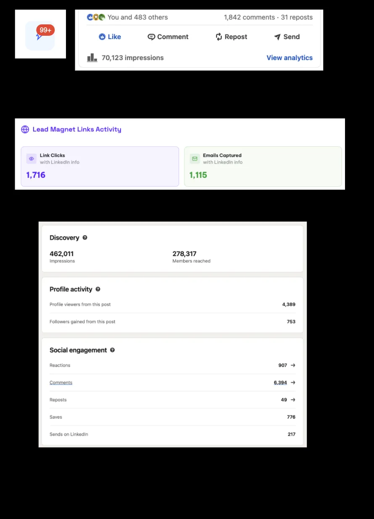Screen dimensions: 374x519
Task: Click the Profile activity help icon
Action: [98, 289]
